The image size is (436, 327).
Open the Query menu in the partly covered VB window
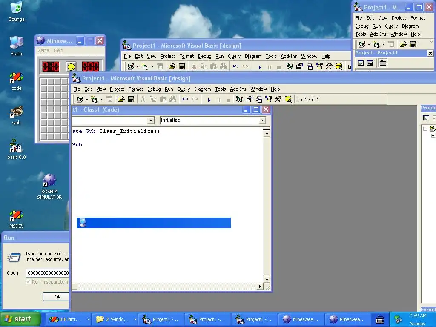pos(234,56)
